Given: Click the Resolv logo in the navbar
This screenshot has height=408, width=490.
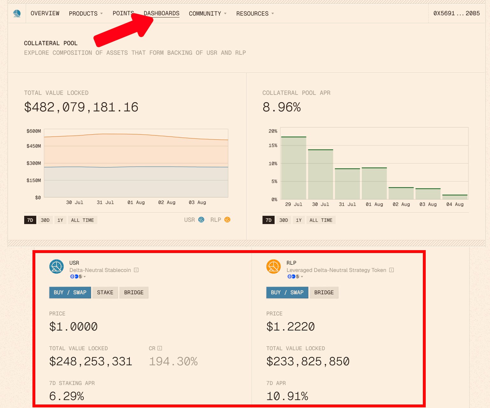Looking at the screenshot, I should click(x=17, y=13).
